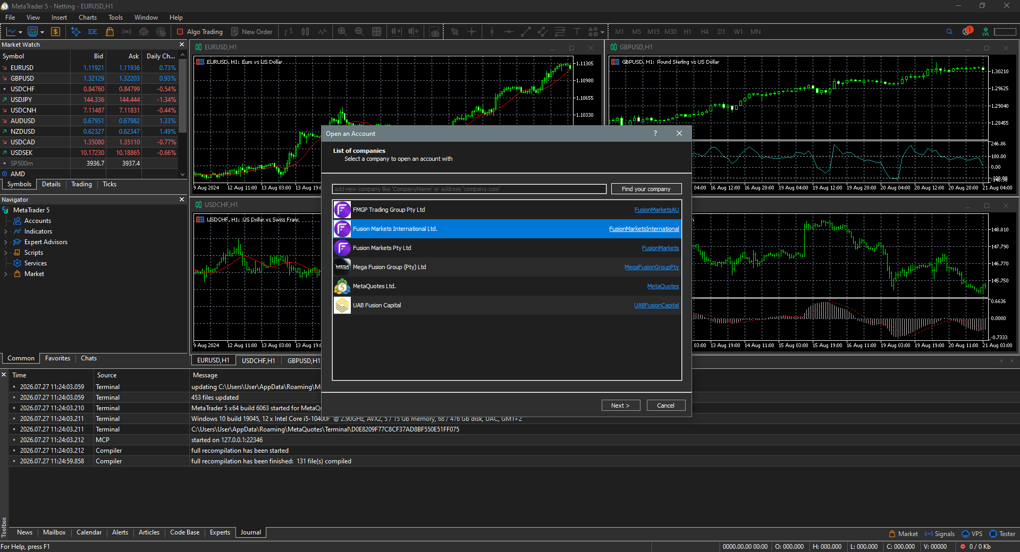Close the Market Watch panel
Image resolution: width=1020 pixels, height=552 pixels.
(x=182, y=45)
